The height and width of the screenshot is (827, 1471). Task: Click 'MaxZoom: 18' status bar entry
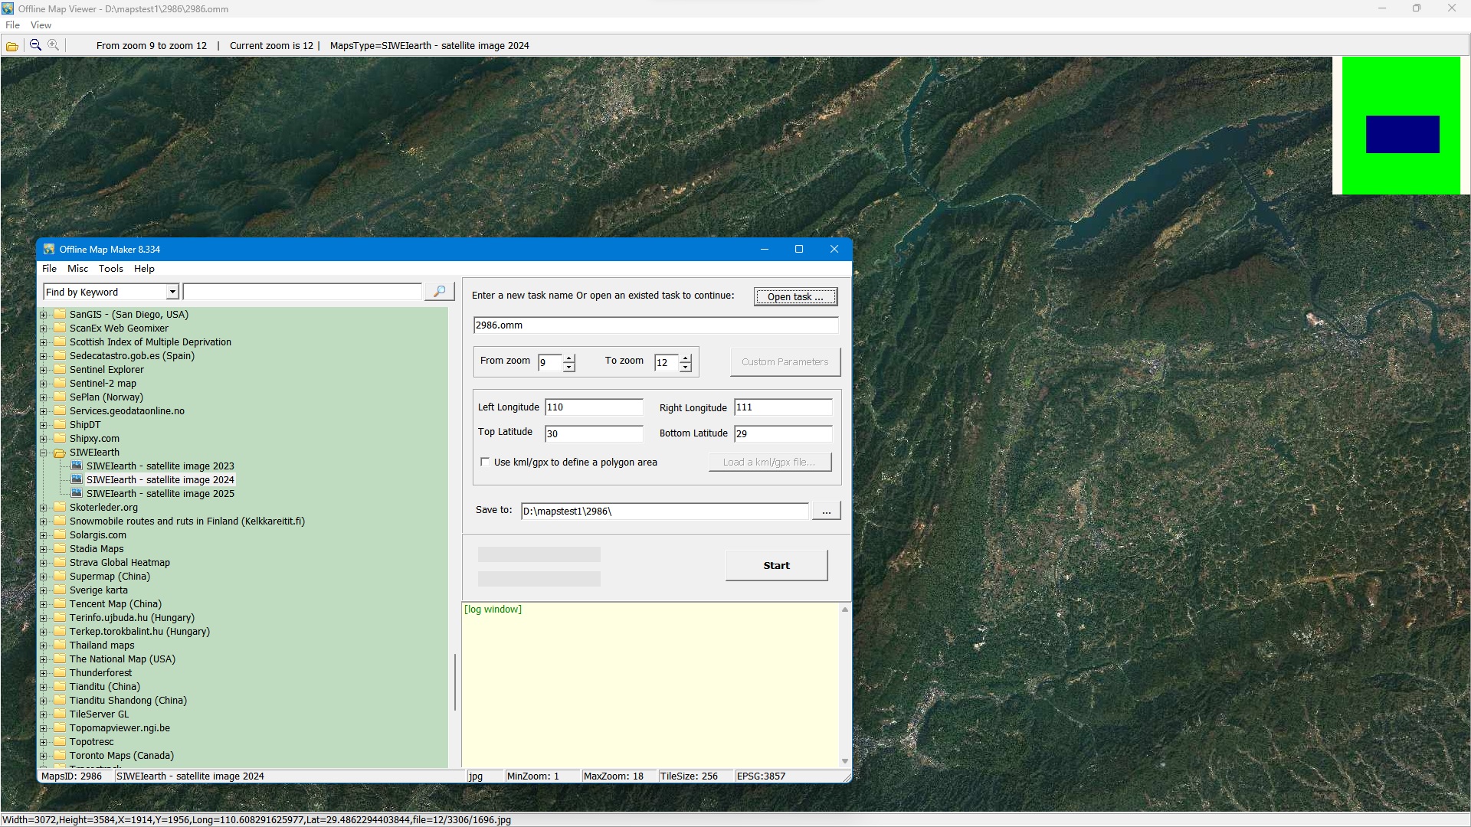(x=613, y=776)
